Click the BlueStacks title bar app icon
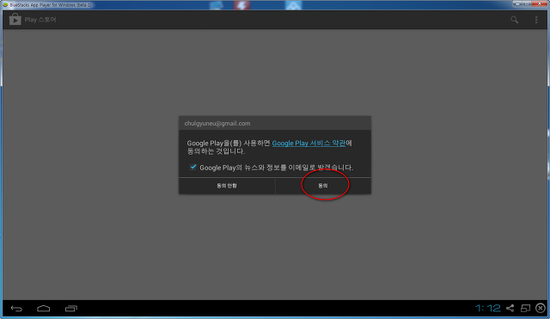Viewport: 550px width, 319px height. point(5,5)
